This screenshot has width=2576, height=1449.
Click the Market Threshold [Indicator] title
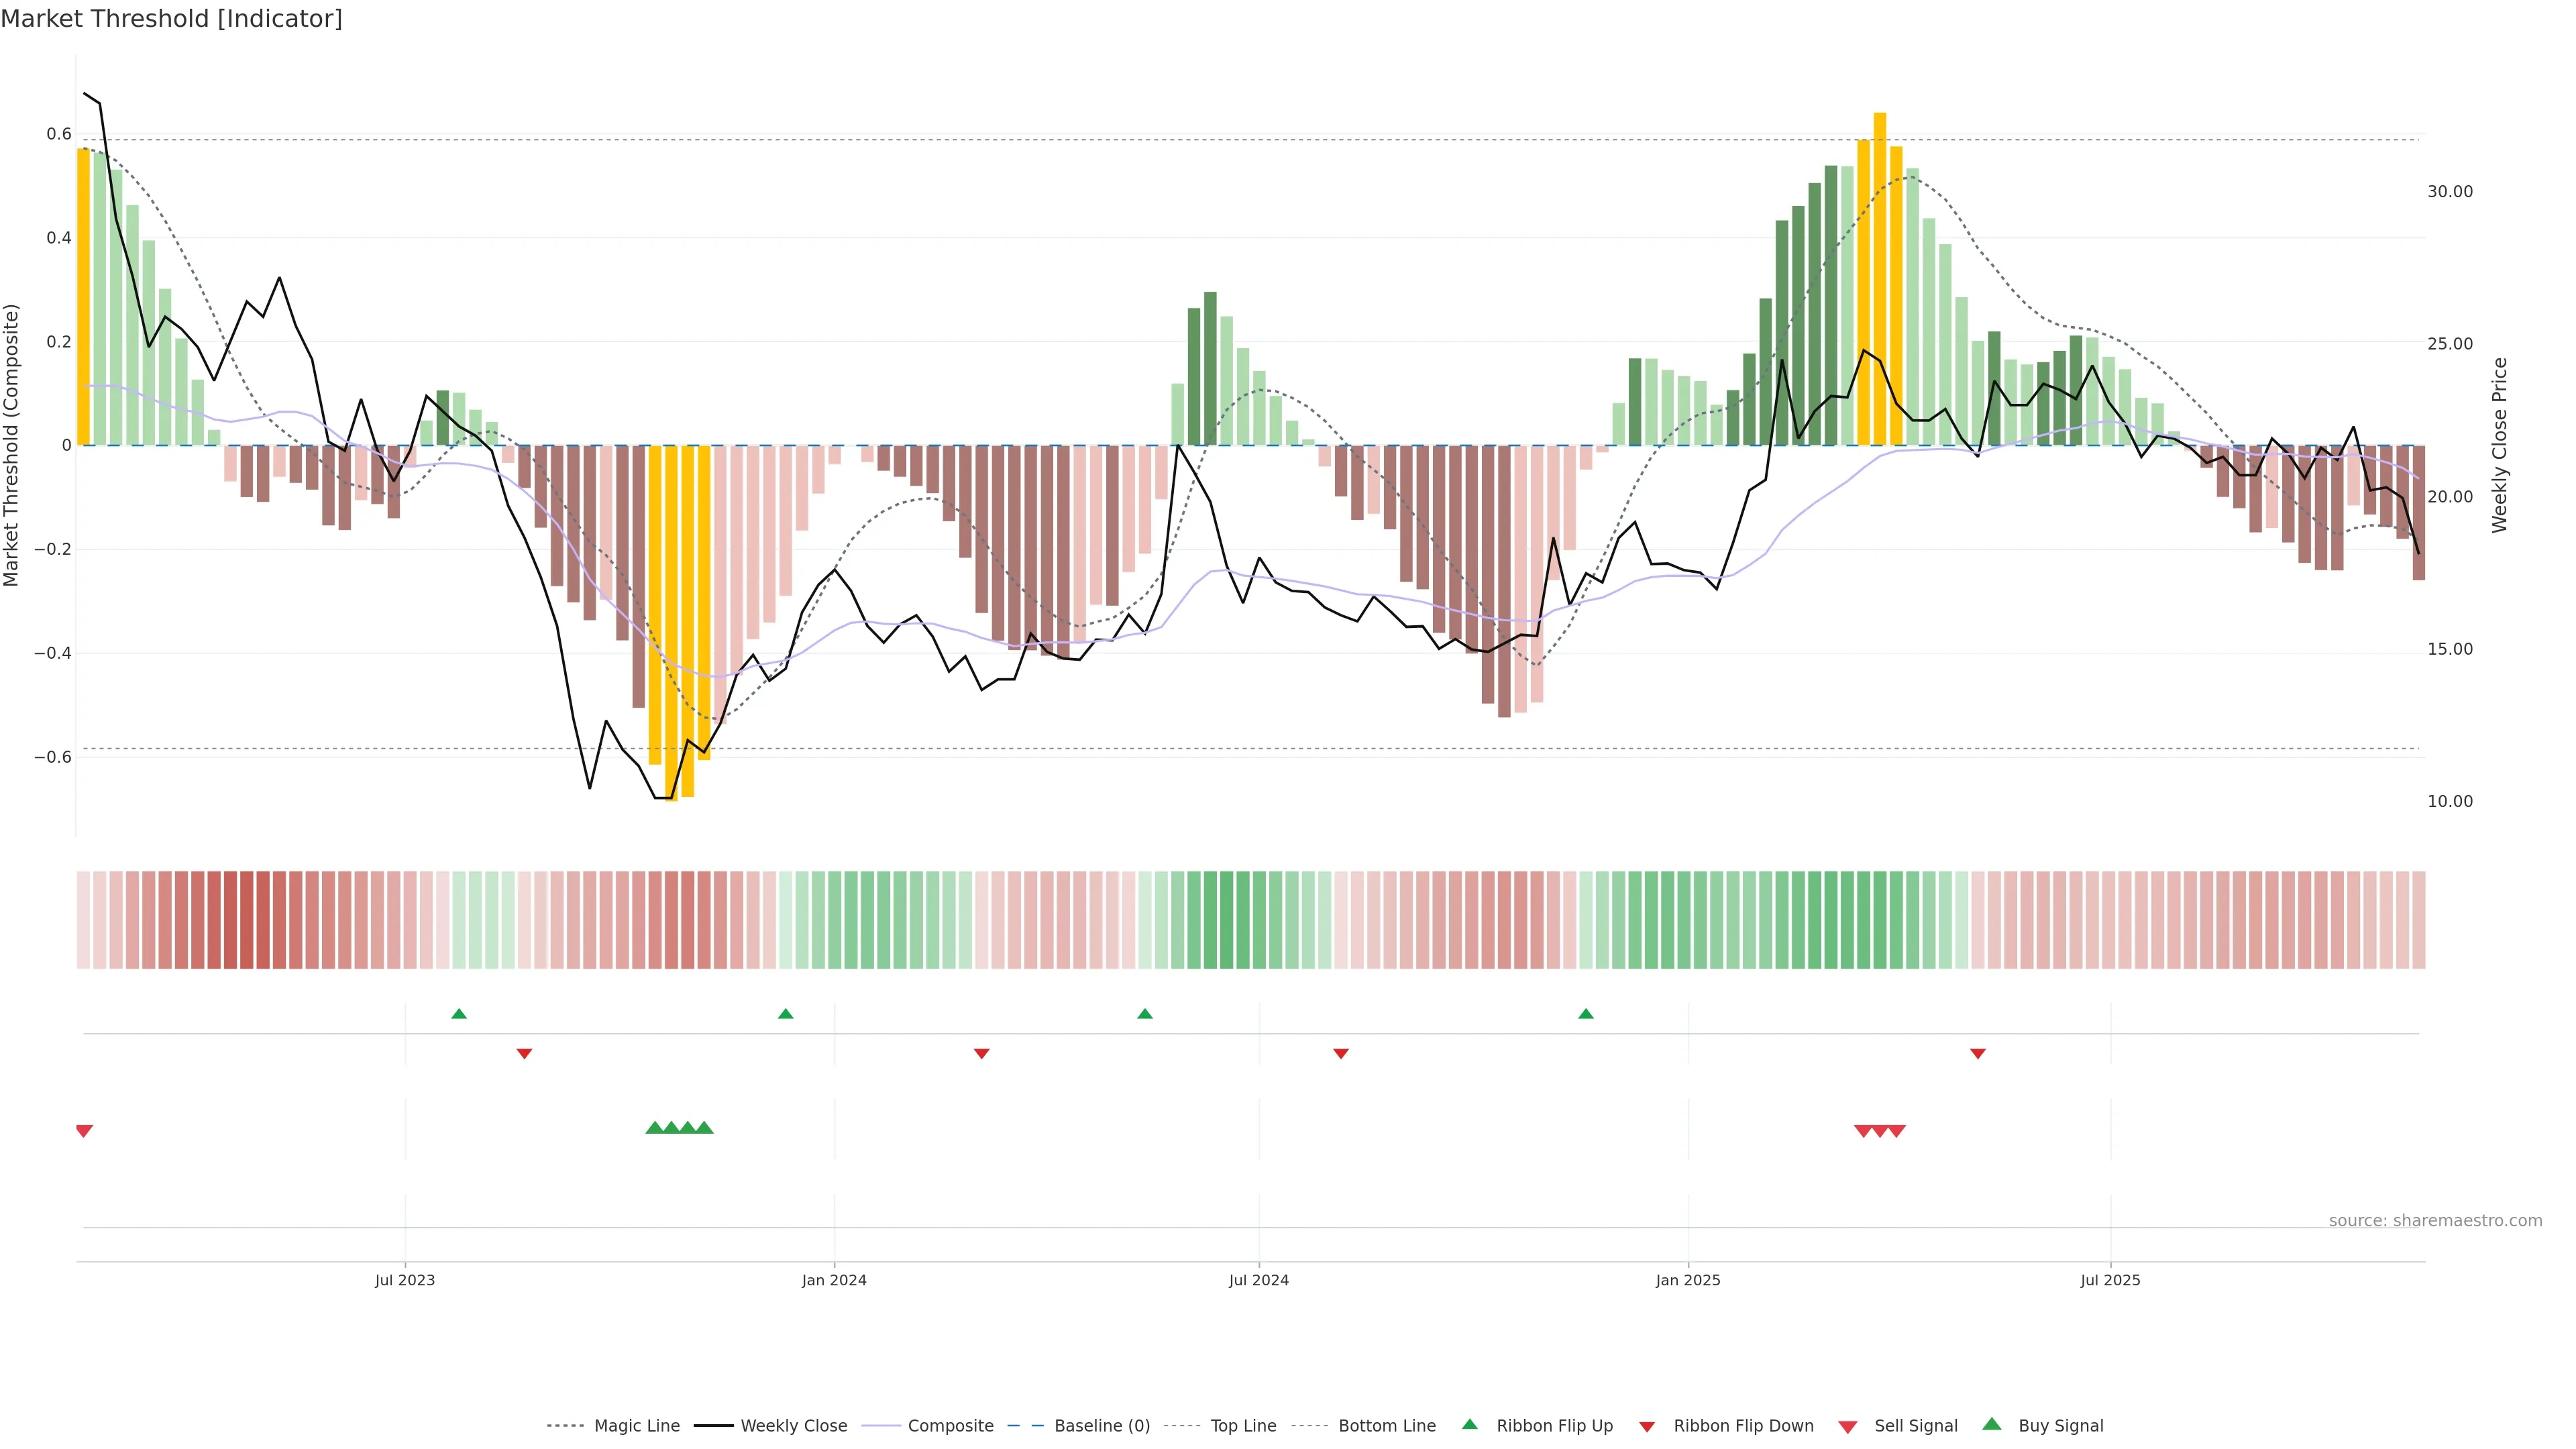pyautogui.click(x=171, y=19)
